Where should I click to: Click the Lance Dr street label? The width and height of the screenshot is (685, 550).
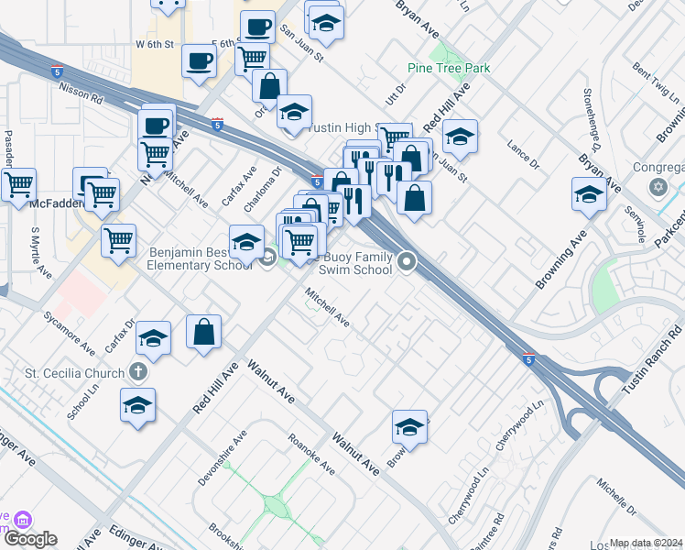(x=523, y=154)
